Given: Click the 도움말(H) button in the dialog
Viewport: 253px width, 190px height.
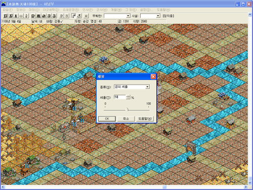Looking at the screenshot, I should 145,119.
